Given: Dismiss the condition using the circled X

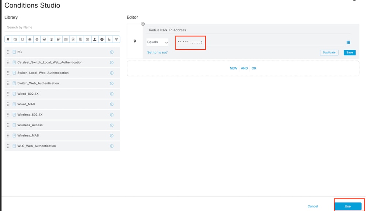Looking at the screenshot, I should click(x=143, y=23).
